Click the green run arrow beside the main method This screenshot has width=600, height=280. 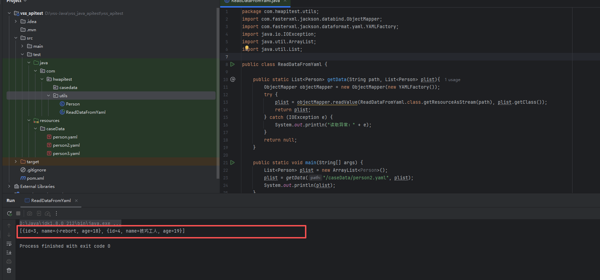232,163
